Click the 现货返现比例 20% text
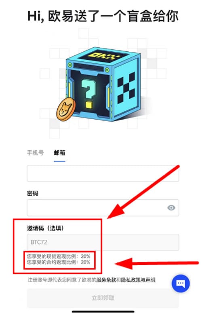 point(59,256)
